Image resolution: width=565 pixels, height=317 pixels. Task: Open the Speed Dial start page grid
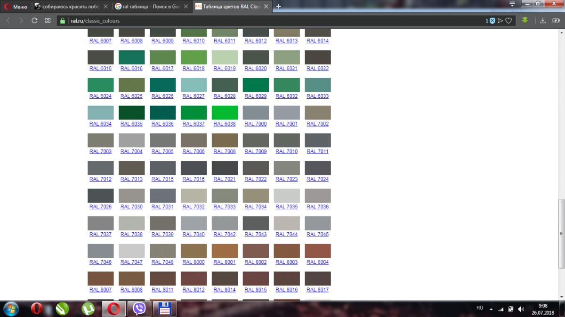click(x=48, y=21)
